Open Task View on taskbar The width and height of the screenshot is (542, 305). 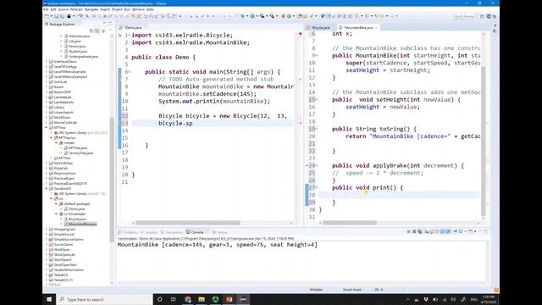tap(174, 299)
